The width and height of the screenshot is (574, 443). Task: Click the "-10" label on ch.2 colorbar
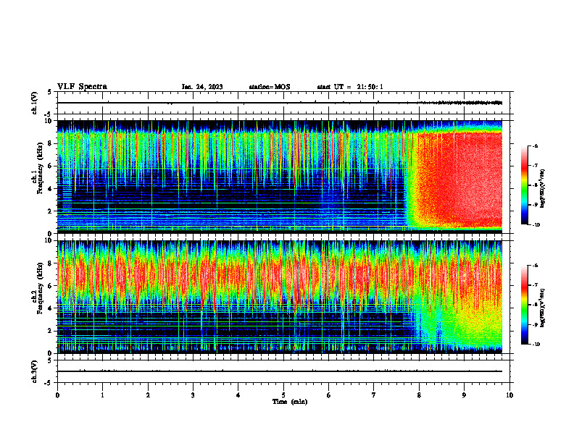click(536, 345)
